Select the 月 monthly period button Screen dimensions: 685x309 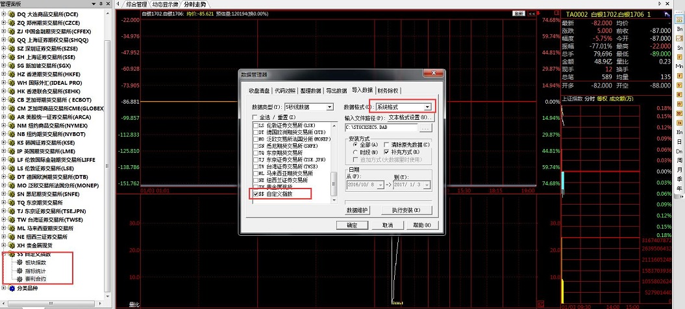[x=679, y=170]
